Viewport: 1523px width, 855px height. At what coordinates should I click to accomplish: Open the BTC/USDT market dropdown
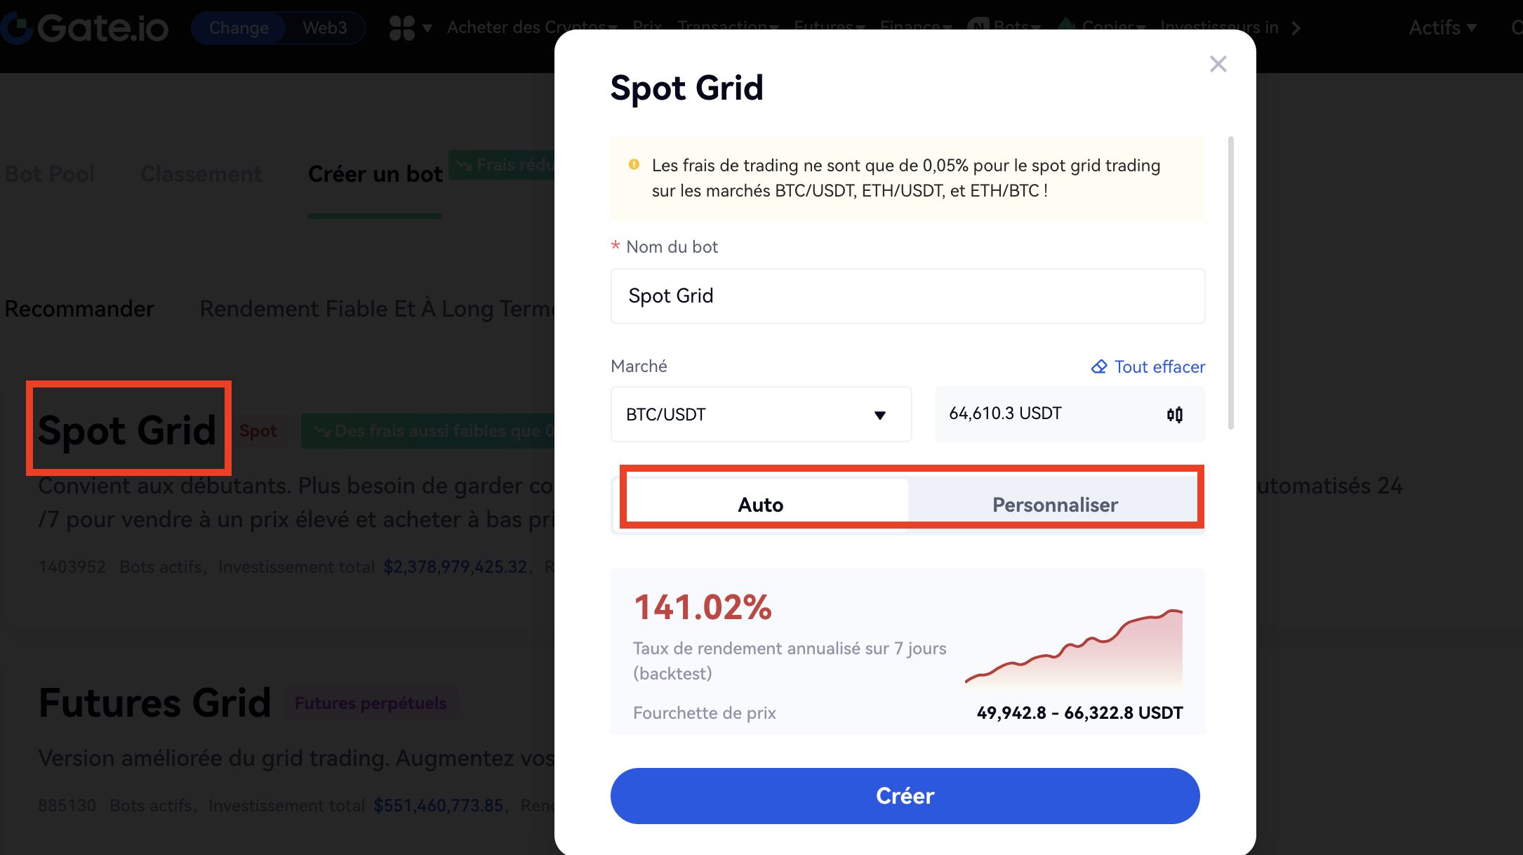[x=761, y=414]
